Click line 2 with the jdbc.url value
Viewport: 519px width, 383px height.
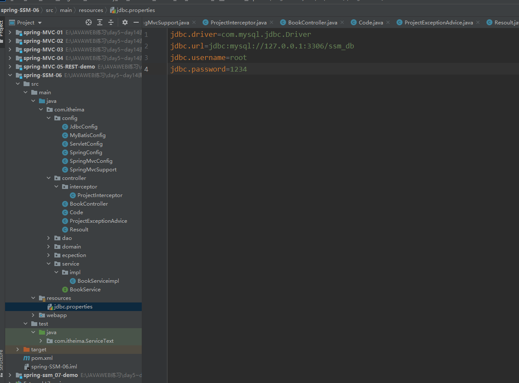(262, 46)
